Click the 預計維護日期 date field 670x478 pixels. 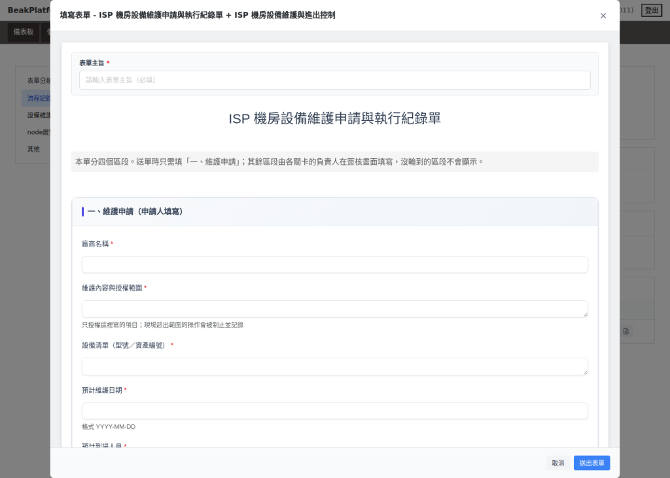(334, 411)
